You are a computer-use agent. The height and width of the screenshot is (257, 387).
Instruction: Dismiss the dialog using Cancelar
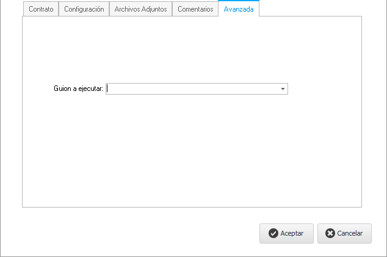click(x=344, y=233)
